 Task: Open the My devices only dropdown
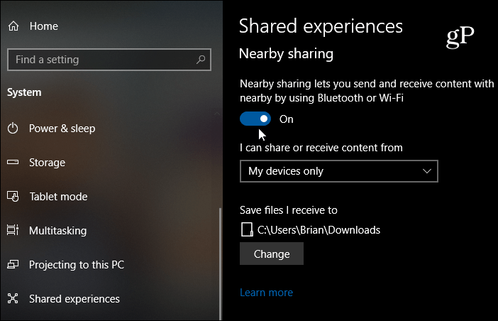pos(339,171)
